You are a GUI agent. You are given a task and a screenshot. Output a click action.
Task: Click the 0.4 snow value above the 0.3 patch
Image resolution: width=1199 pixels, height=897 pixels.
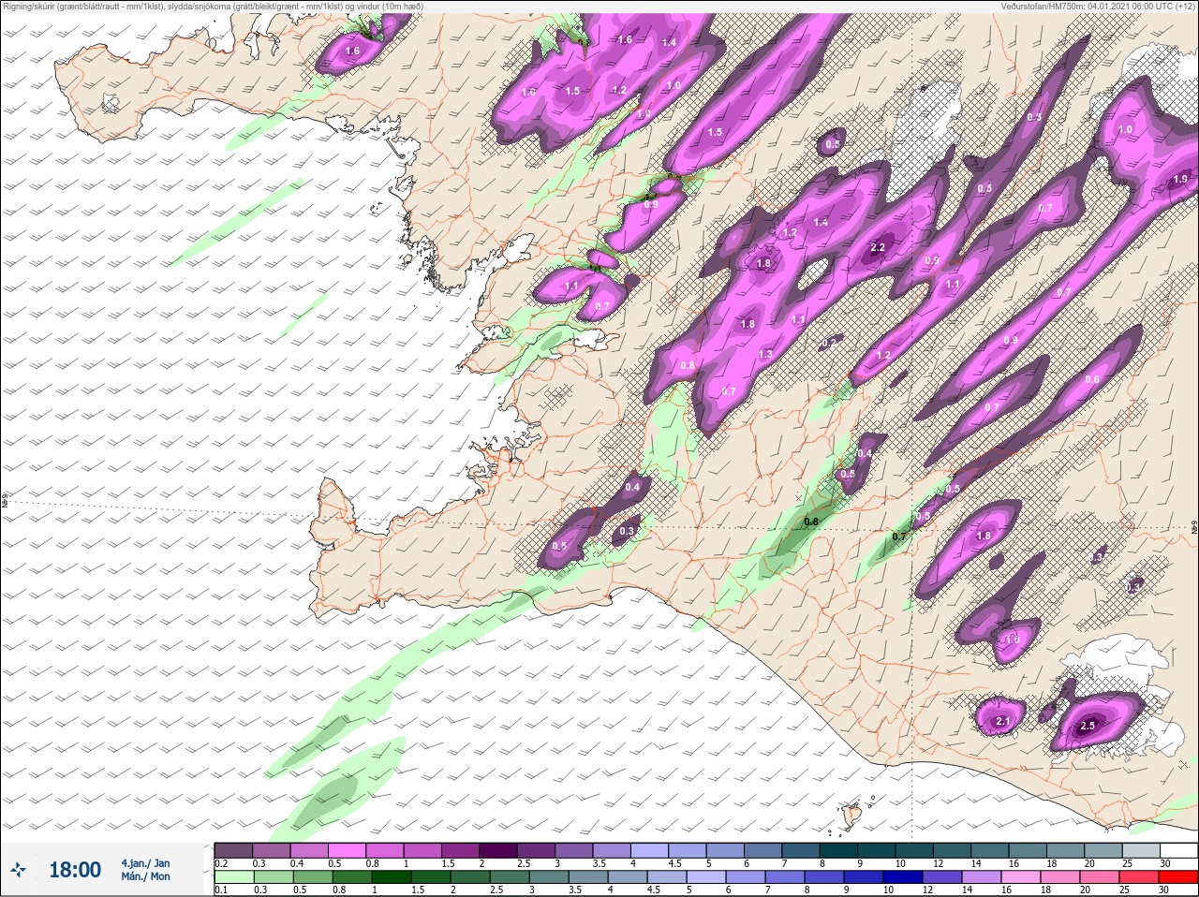pos(632,487)
